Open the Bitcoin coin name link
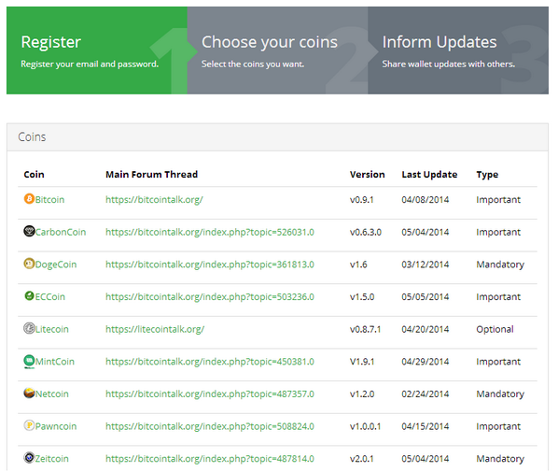The height and width of the screenshot is (472, 558). pos(49,200)
